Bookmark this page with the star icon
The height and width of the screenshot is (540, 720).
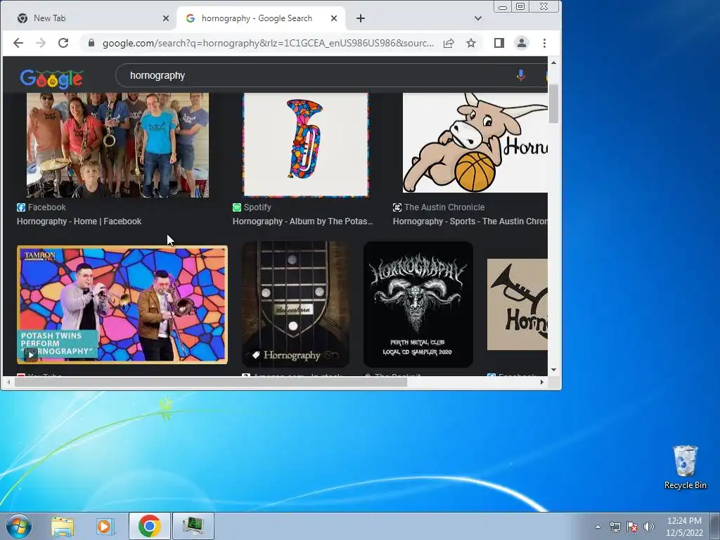(x=471, y=43)
